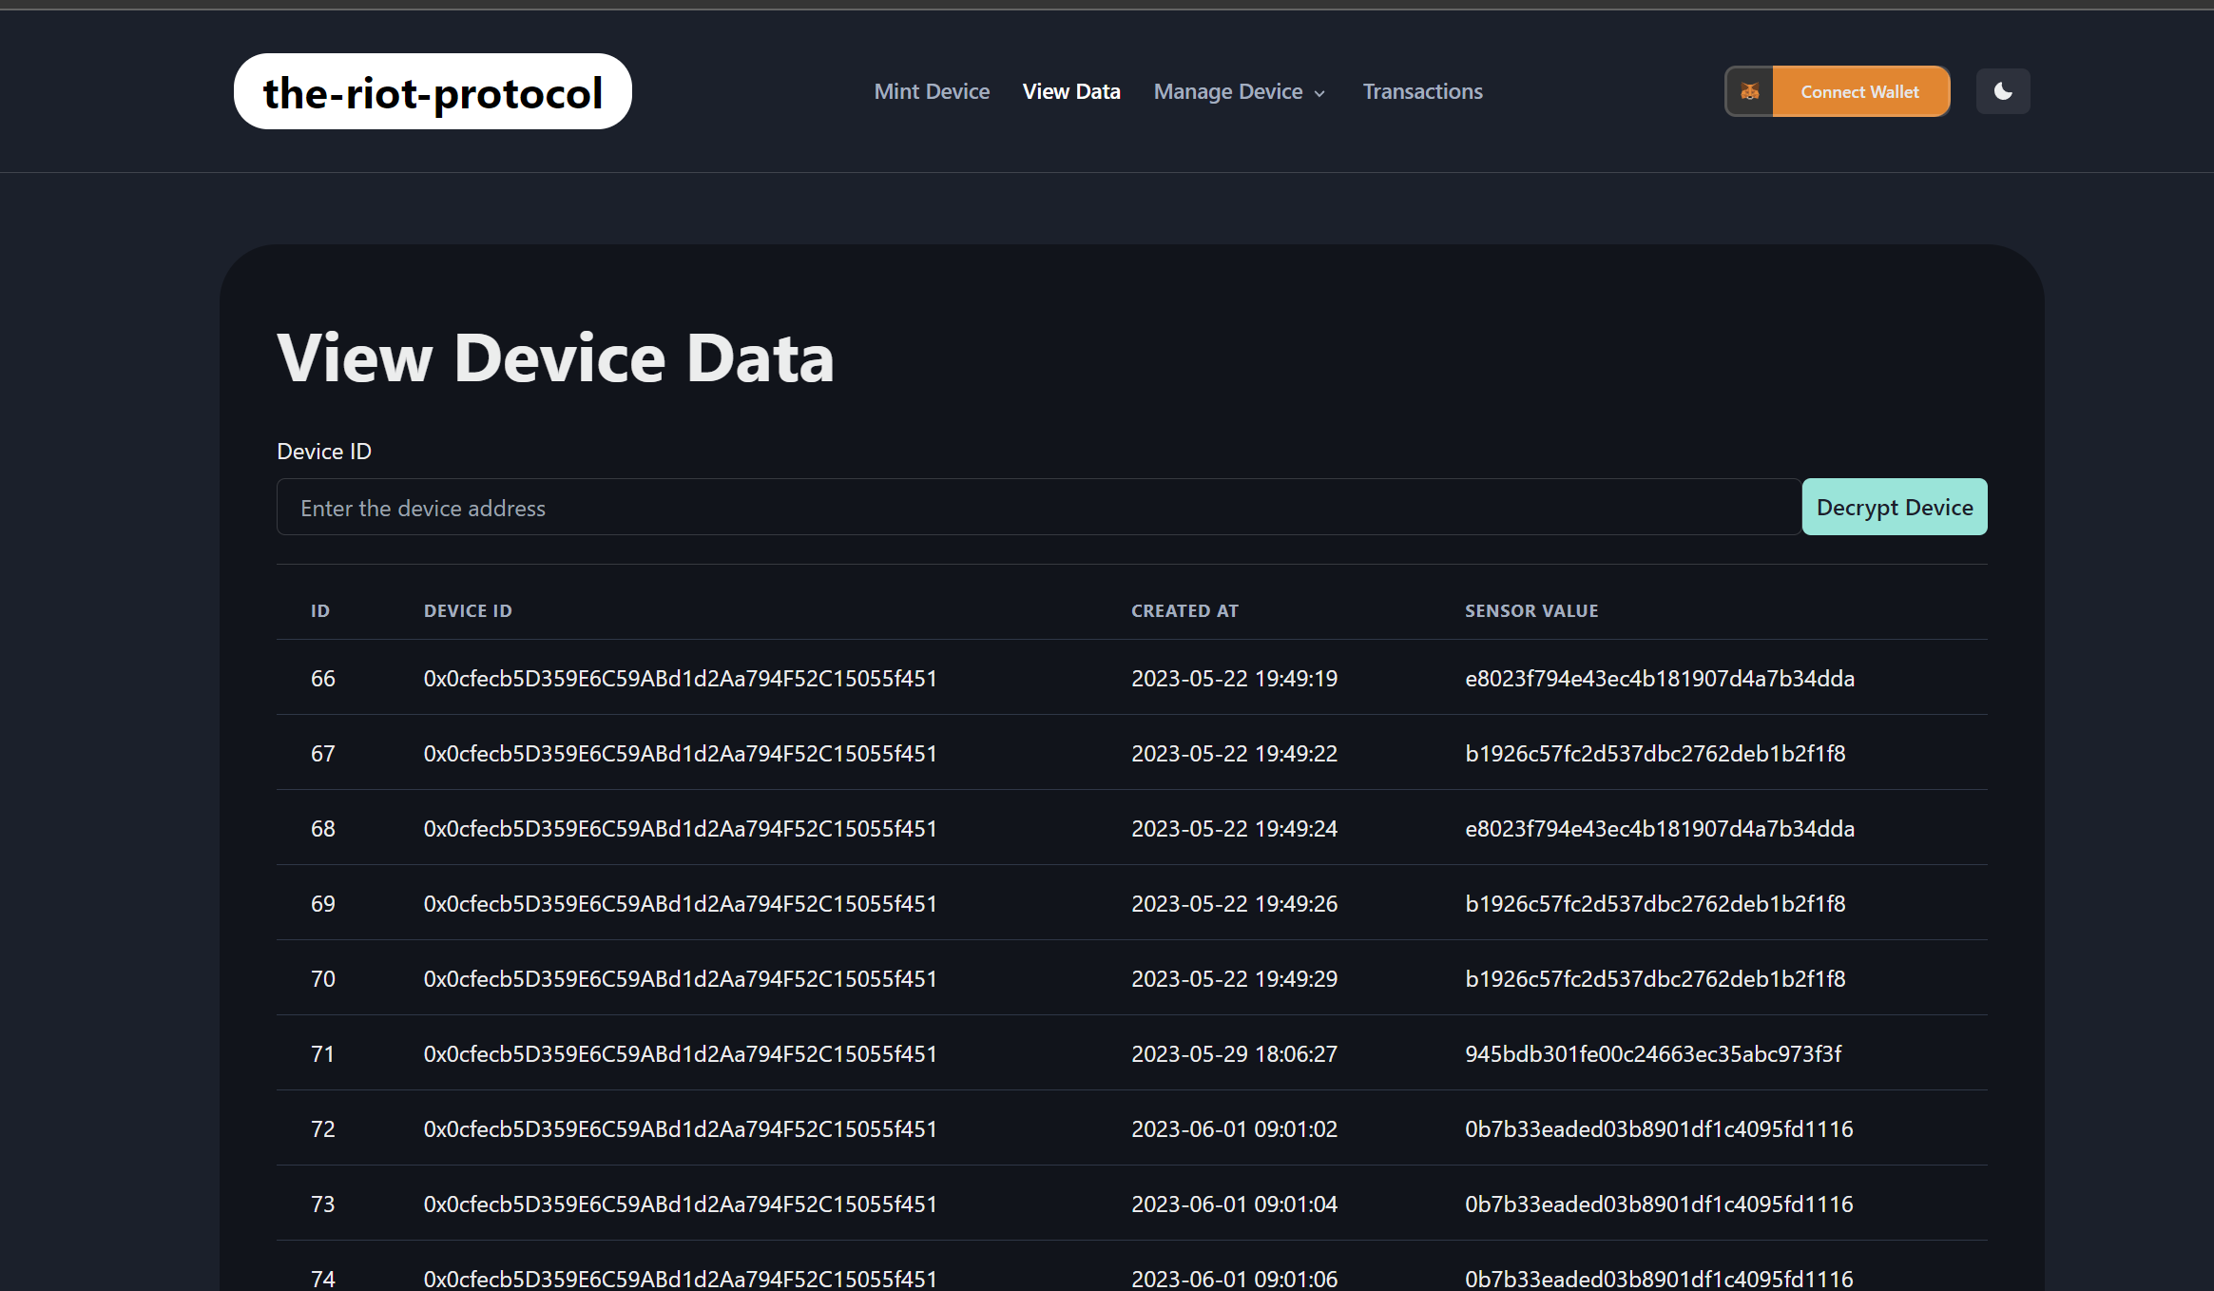
Task: Open the Manage Device chevron menu
Action: pyautogui.click(x=1319, y=93)
